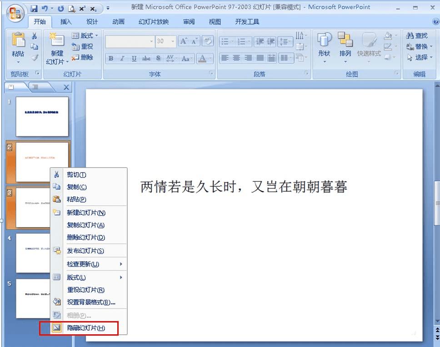
Task: Click the New Slide icon
Action: pyautogui.click(x=57, y=40)
